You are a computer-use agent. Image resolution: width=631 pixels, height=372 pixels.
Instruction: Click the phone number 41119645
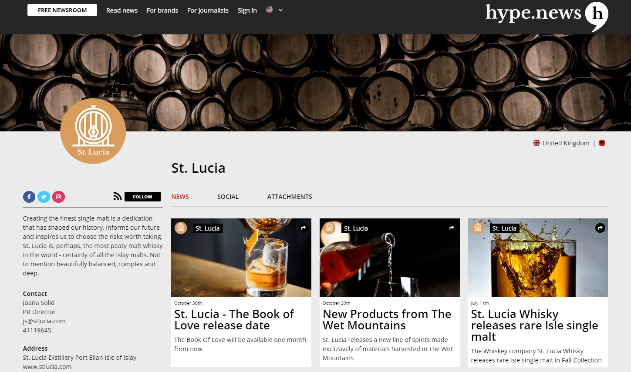[x=37, y=330]
